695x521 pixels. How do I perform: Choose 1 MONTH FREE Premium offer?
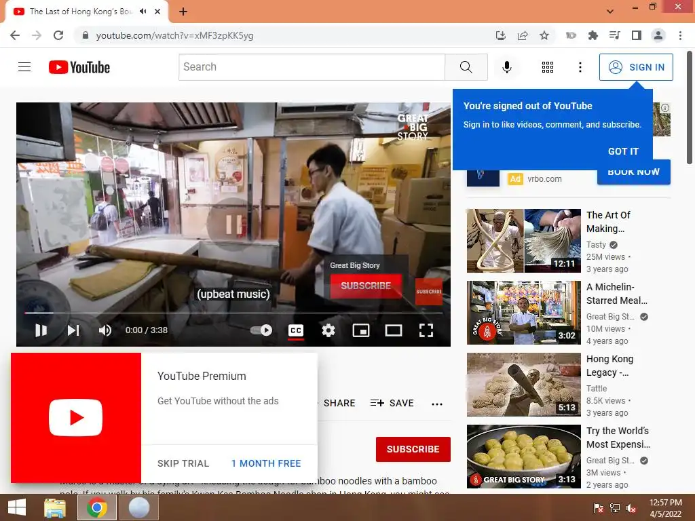pyautogui.click(x=266, y=463)
